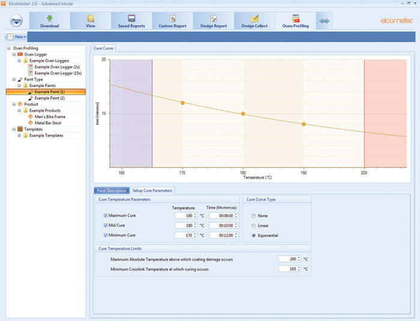Screen dimensions: 420x321
Task: Click the round Menu button
Action: point(17,21)
